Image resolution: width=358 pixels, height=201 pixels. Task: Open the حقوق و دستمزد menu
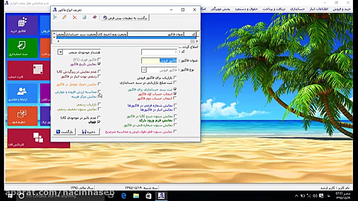point(246,9)
